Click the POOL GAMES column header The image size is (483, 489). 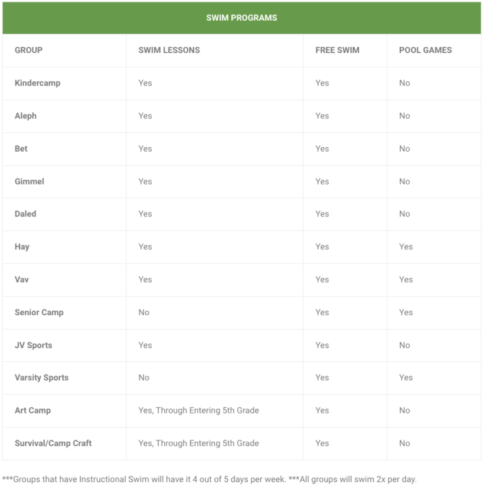pos(425,50)
